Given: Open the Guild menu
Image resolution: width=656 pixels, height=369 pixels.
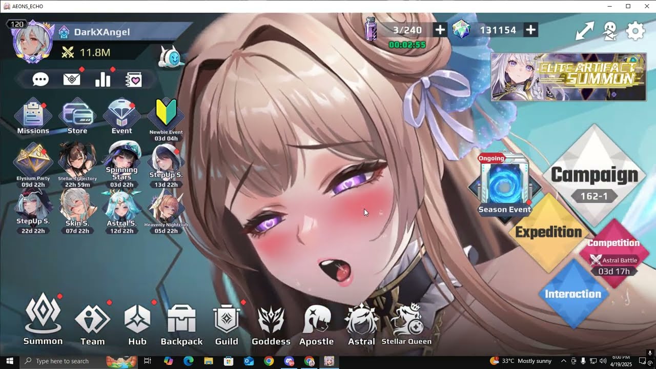Looking at the screenshot, I should point(227,324).
